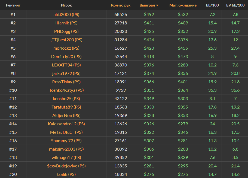Screen dimensions: 248x178
Task: Click the EV bb/100 column header
Action: (x=235, y=5)
